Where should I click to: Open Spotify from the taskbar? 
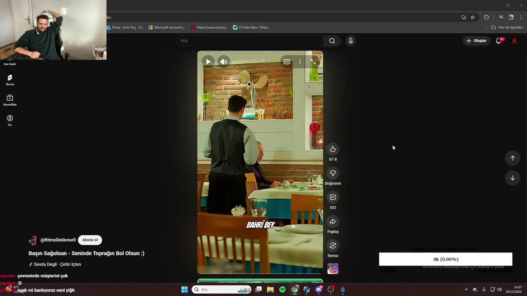(282, 289)
